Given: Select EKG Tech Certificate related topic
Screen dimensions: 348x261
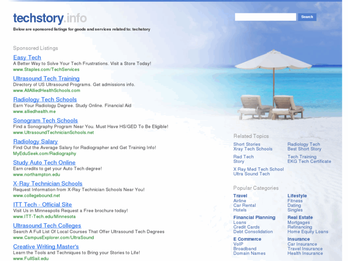Looking at the screenshot, I should 309,161.
